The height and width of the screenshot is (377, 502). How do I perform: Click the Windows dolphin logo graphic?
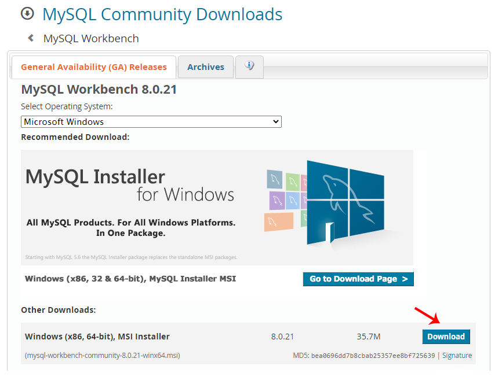345,203
